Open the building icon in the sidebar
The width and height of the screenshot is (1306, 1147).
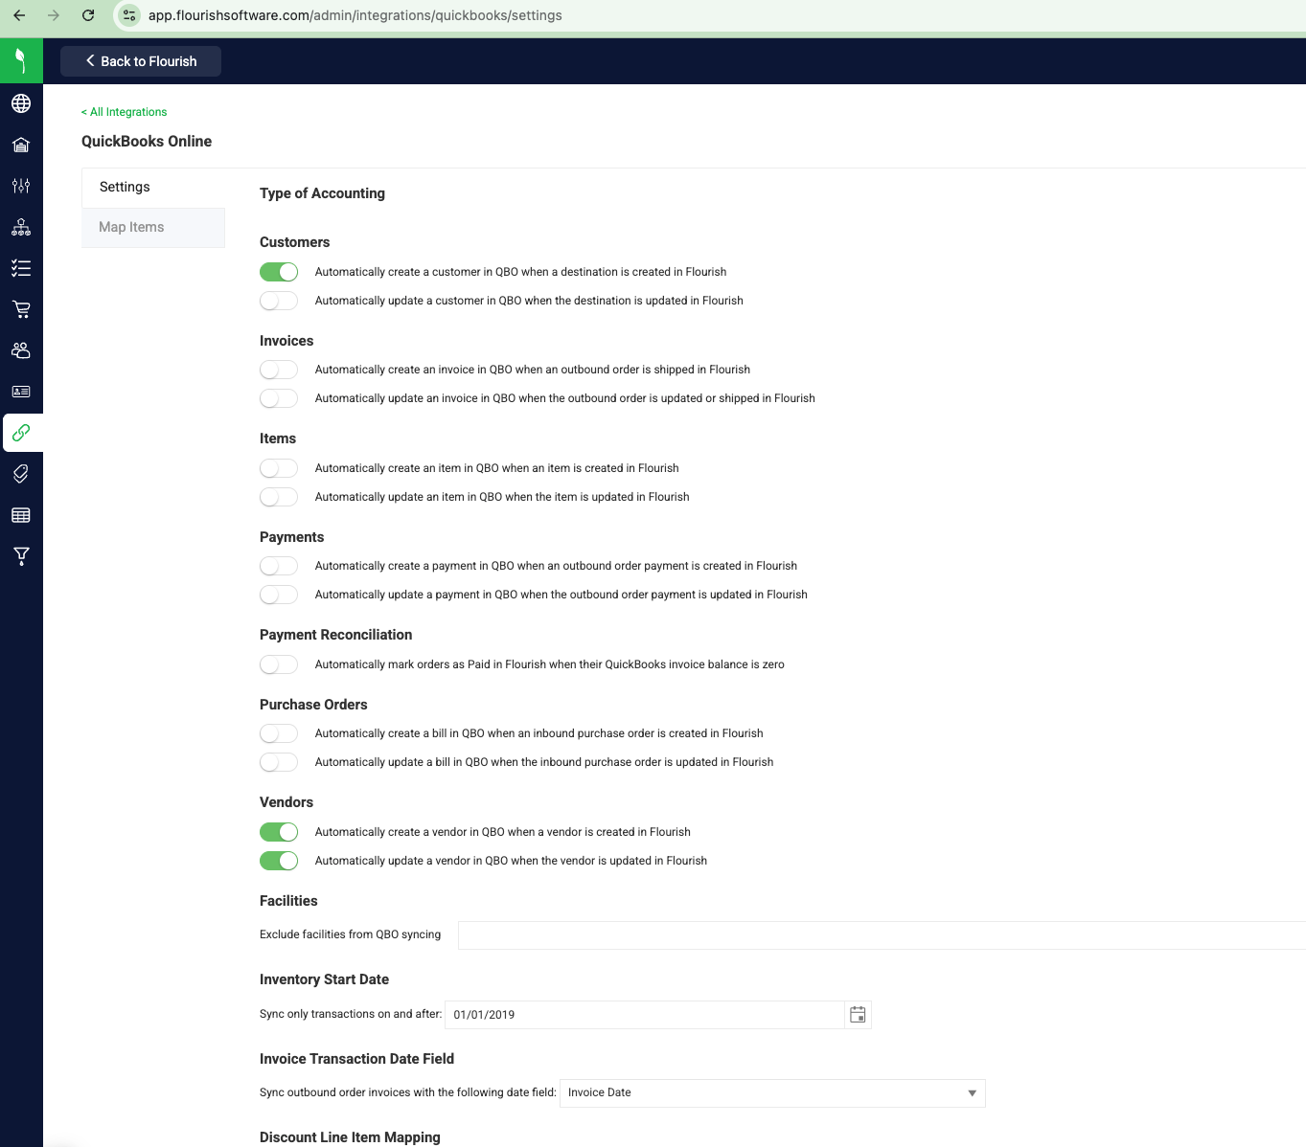21,145
